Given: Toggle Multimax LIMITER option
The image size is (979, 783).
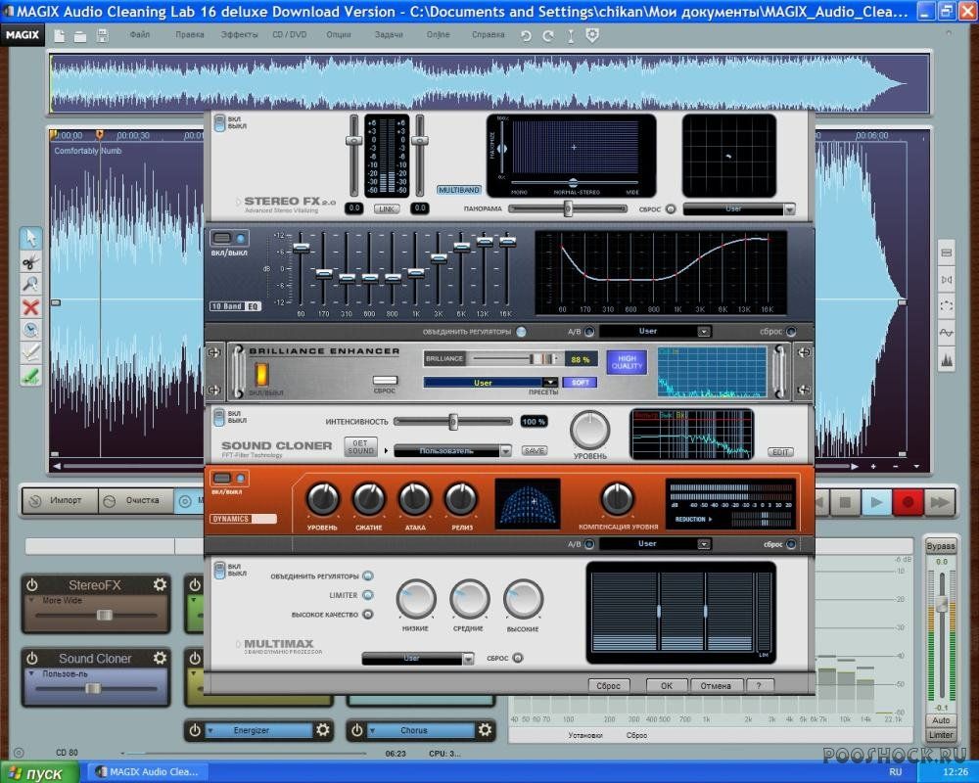Looking at the screenshot, I should coord(368,595).
